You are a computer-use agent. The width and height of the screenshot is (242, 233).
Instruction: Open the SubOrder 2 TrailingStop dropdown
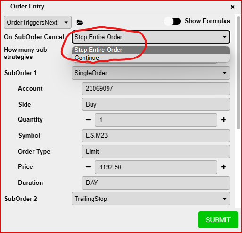pos(151,199)
